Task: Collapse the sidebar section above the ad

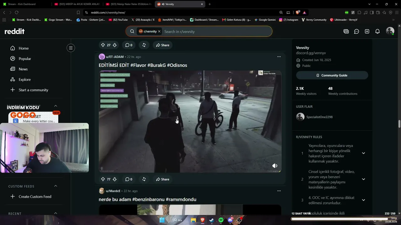Action: [55, 106]
